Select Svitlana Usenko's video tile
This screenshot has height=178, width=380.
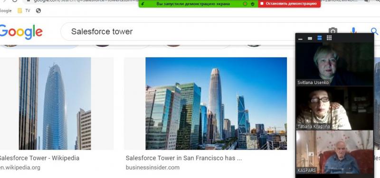335,64
